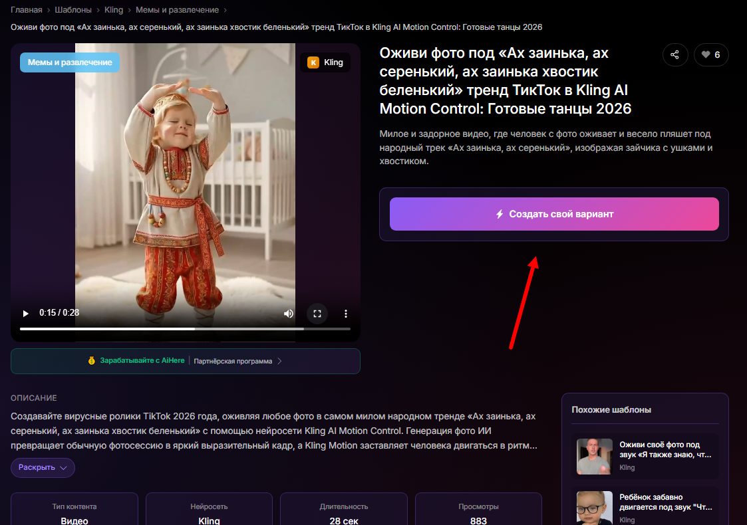Viewport: 747px width, 525px height.
Task: Go to Главная breadcrumb
Action: (26, 10)
